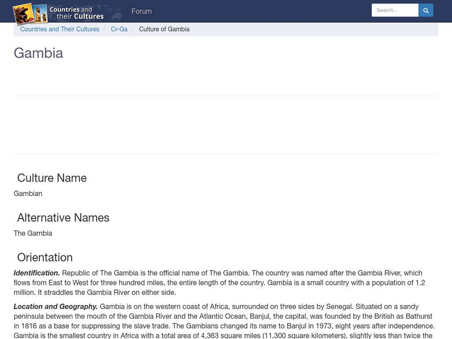Click the Gambia page title
The height and width of the screenshot is (339, 452).
38,53
